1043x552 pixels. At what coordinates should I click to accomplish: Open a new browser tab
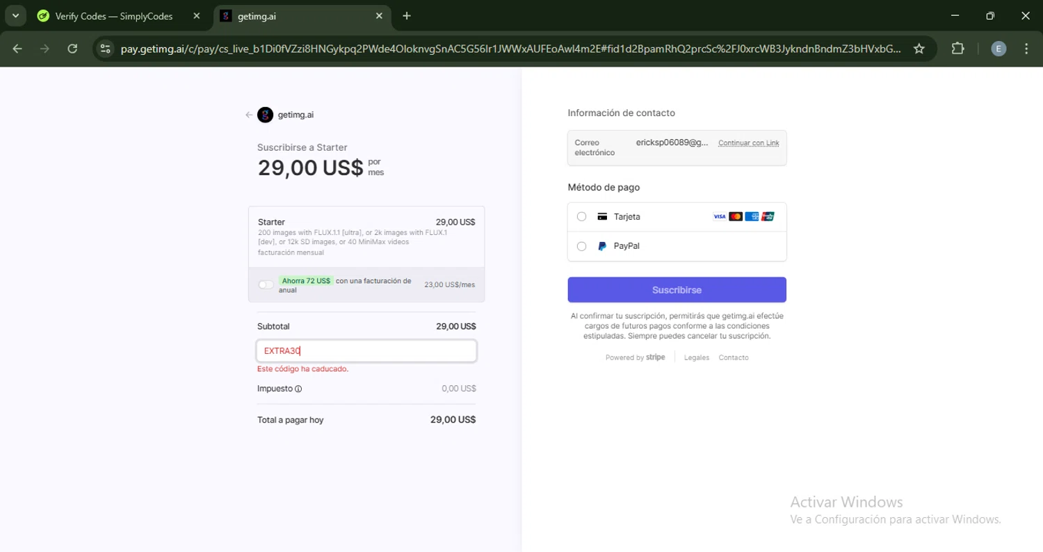tap(407, 16)
